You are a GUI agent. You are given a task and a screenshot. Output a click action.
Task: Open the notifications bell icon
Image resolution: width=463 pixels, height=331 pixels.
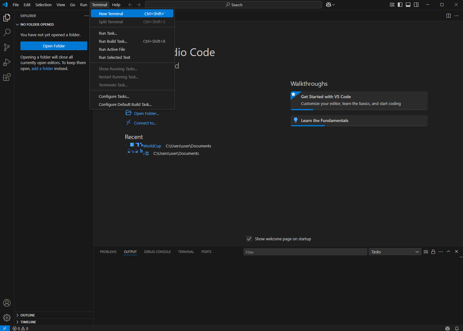pyautogui.click(x=457, y=329)
